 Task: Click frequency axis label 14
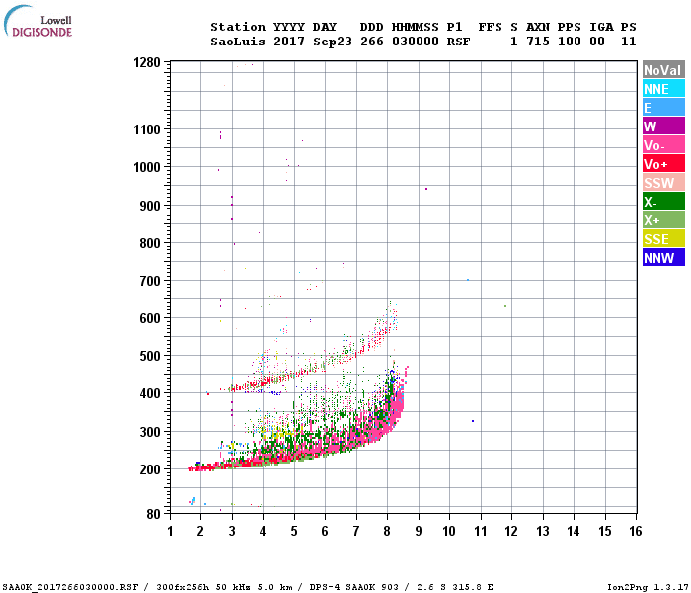click(574, 531)
